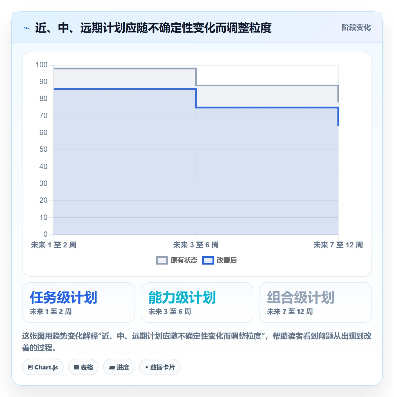Open the 能力级计划 card
The height and width of the screenshot is (397, 394).
click(197, 303)
